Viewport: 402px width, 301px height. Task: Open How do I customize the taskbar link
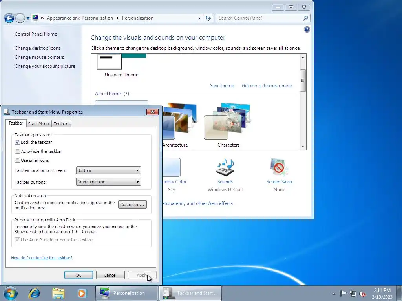(x=42, y=258)
